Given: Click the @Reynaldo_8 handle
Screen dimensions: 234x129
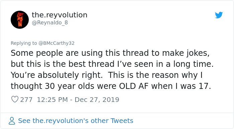Looking at the screenshot, I should click(50, 23).
